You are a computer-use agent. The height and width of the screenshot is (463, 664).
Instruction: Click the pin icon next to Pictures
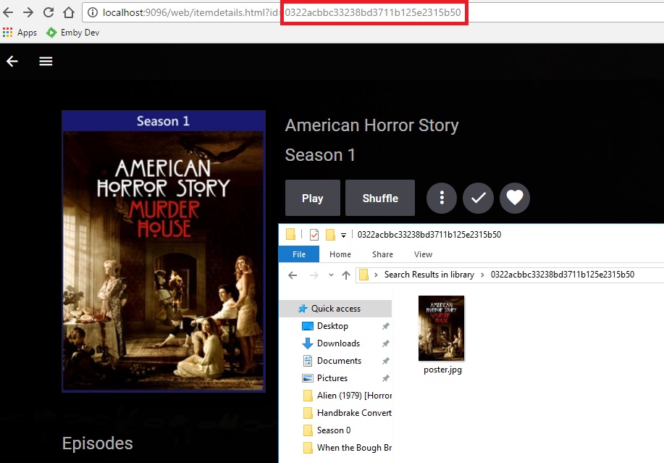point(385,378)
